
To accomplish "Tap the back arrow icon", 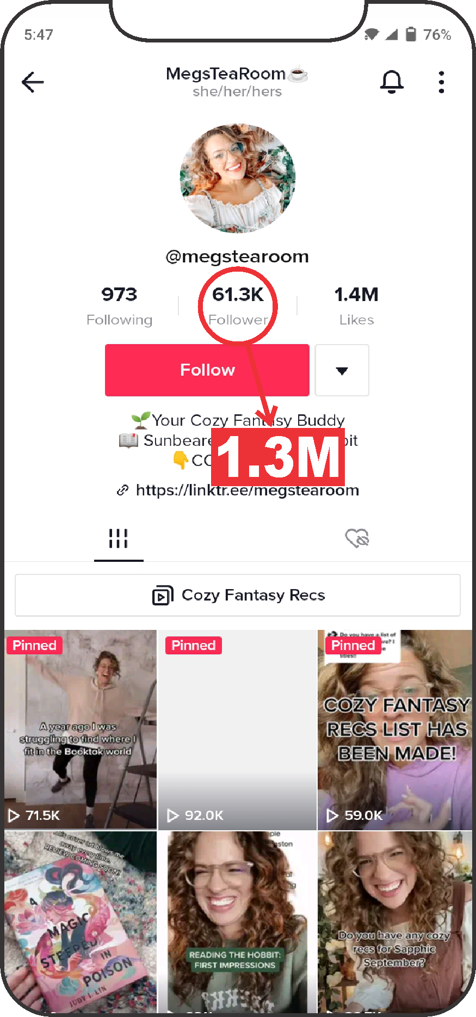I will pyautogui.click(x=33, y=82).
